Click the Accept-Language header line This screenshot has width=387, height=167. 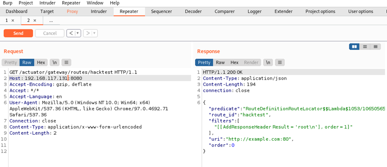[35, 97]
